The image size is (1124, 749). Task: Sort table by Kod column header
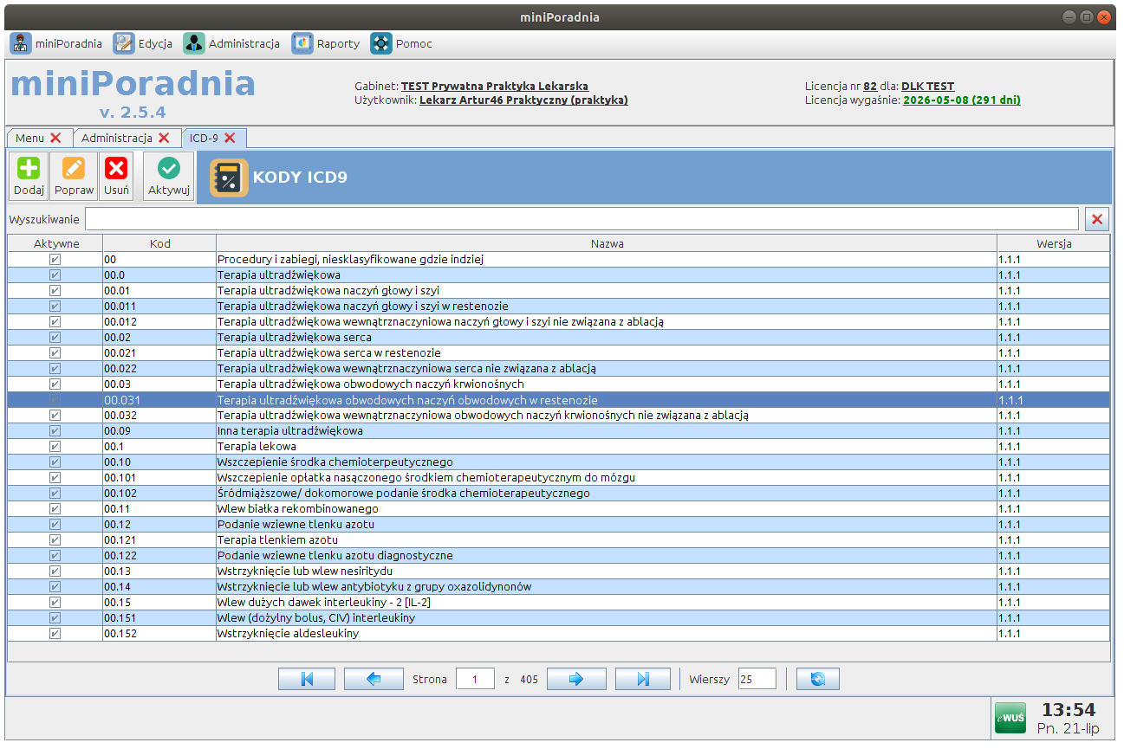[x=159, y=243]
